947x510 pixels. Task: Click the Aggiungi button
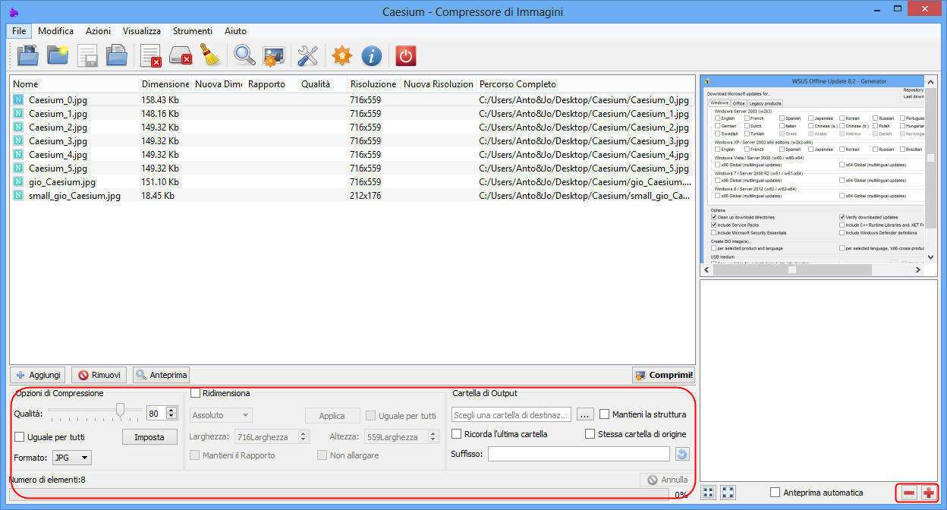coord(39,375)
